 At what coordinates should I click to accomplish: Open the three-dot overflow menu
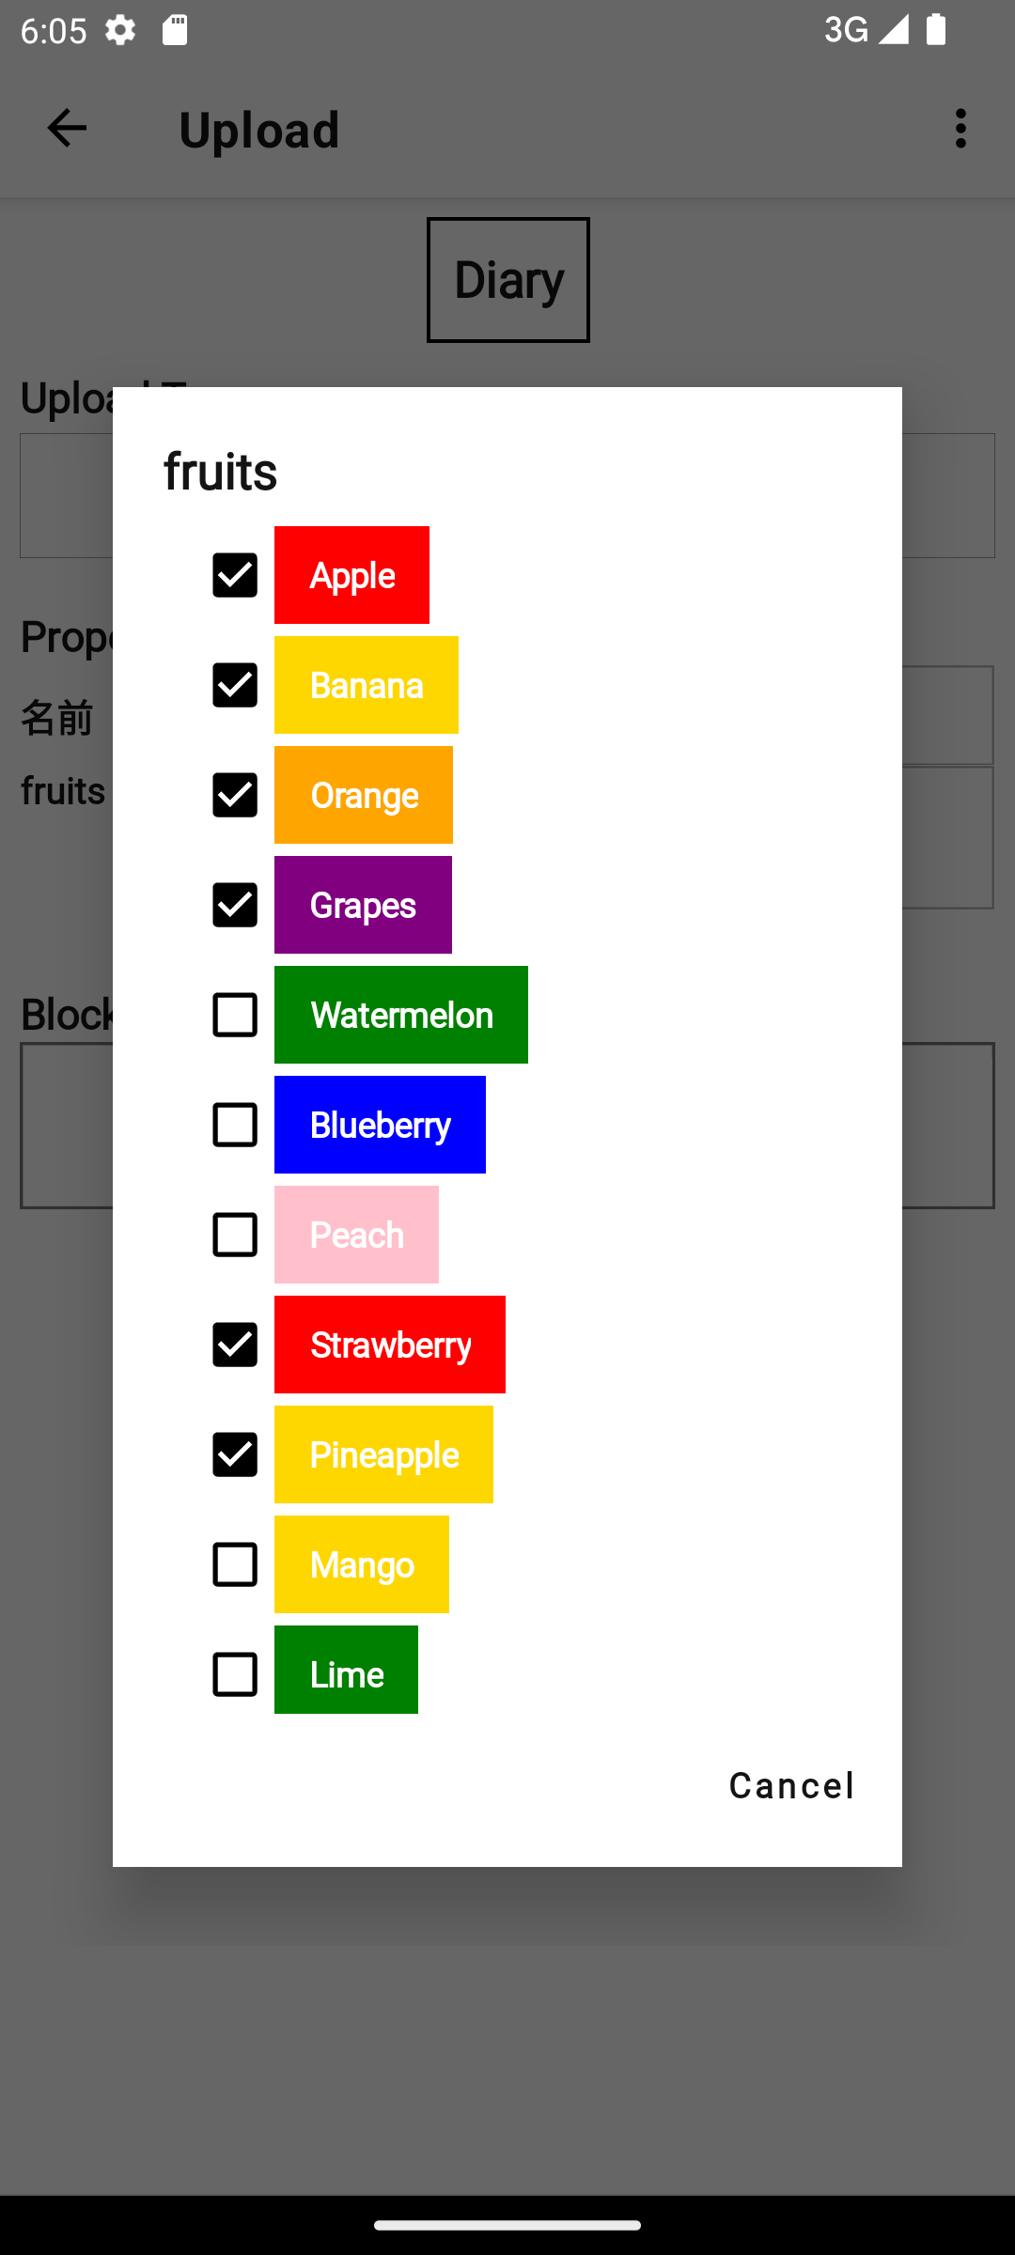[x=960, y=129]
